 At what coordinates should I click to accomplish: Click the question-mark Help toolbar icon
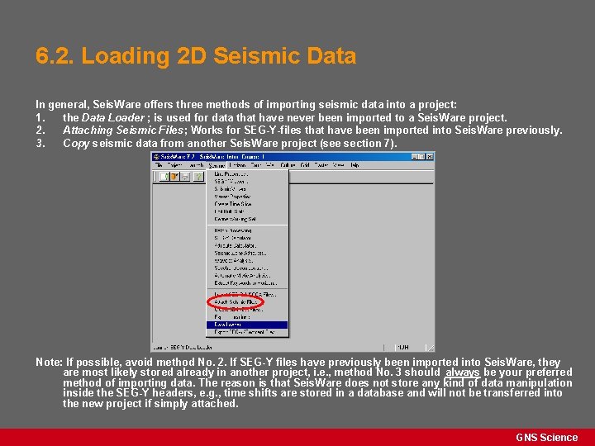[198, 177]
